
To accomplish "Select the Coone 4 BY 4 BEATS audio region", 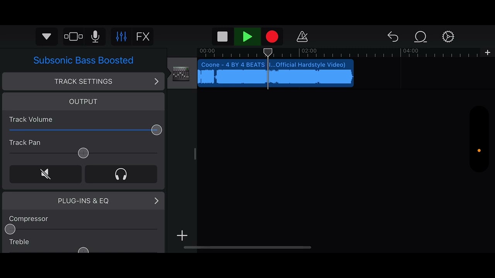I will (x=275, y=73).
